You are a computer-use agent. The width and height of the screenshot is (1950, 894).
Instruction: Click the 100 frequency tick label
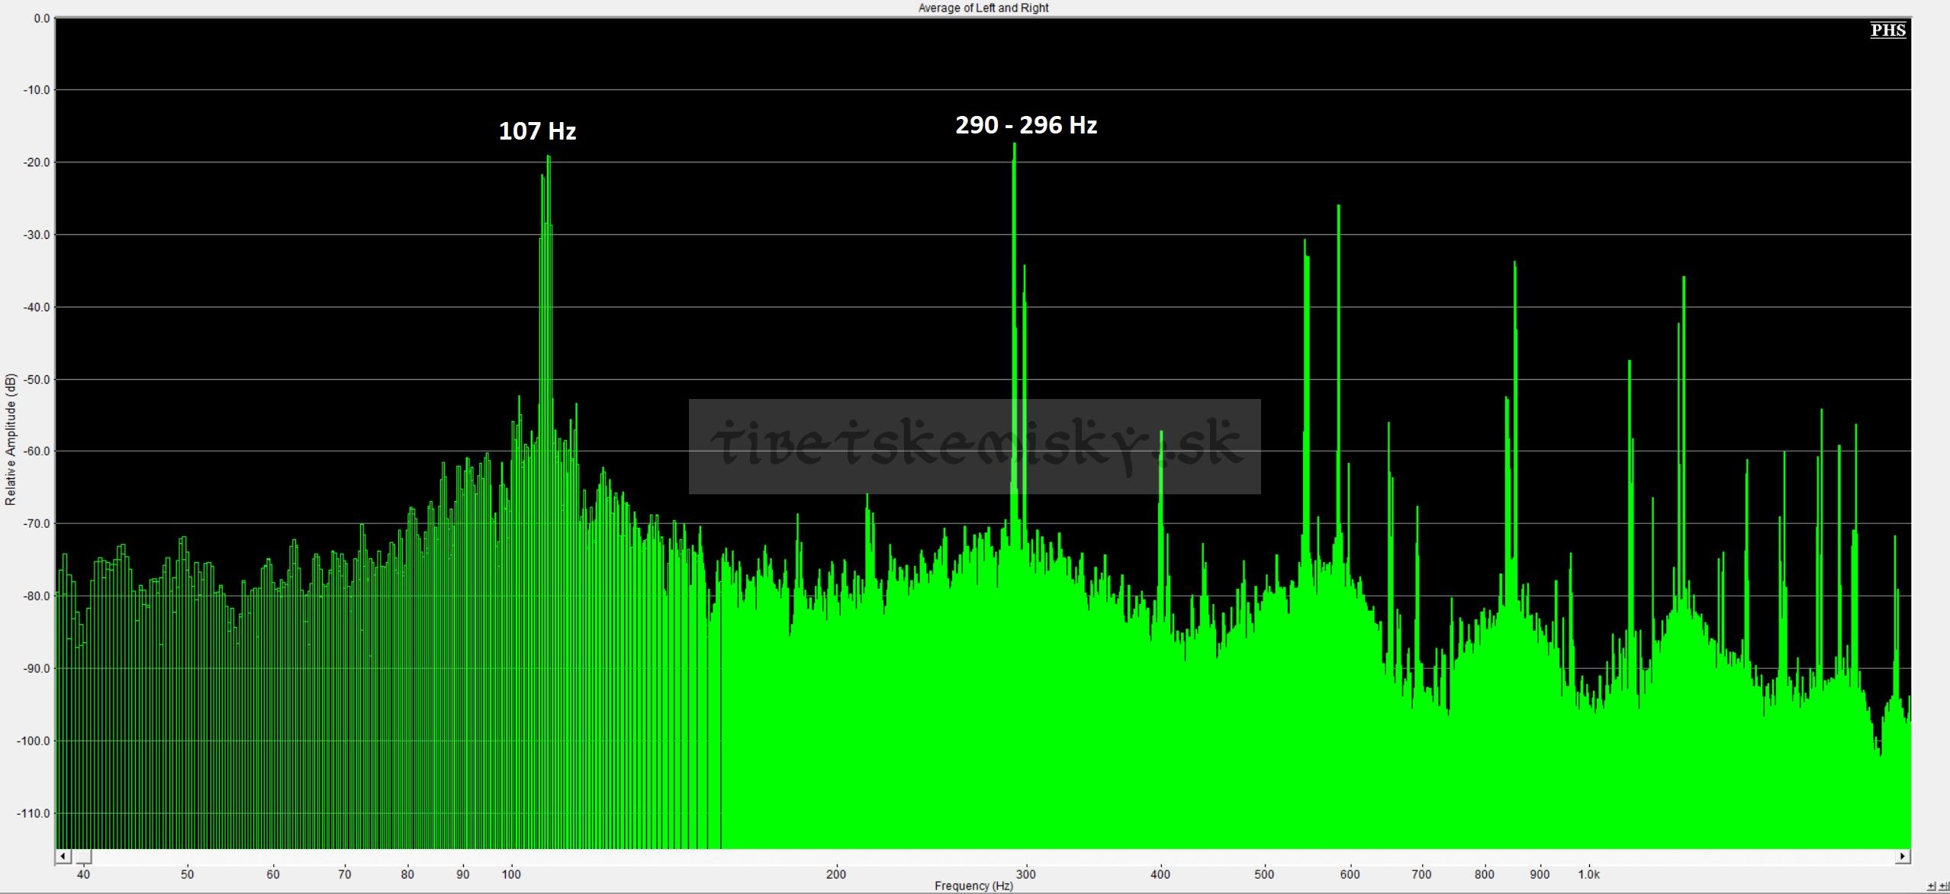pos(511,874)
